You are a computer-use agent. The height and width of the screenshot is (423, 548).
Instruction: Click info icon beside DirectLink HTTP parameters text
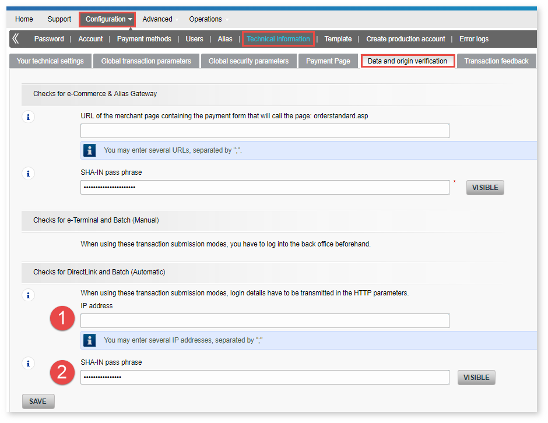pos(29,295)
